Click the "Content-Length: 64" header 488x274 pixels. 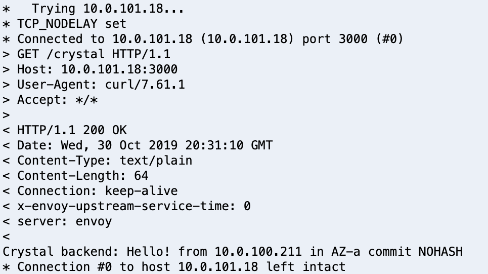tap(82, 176)
